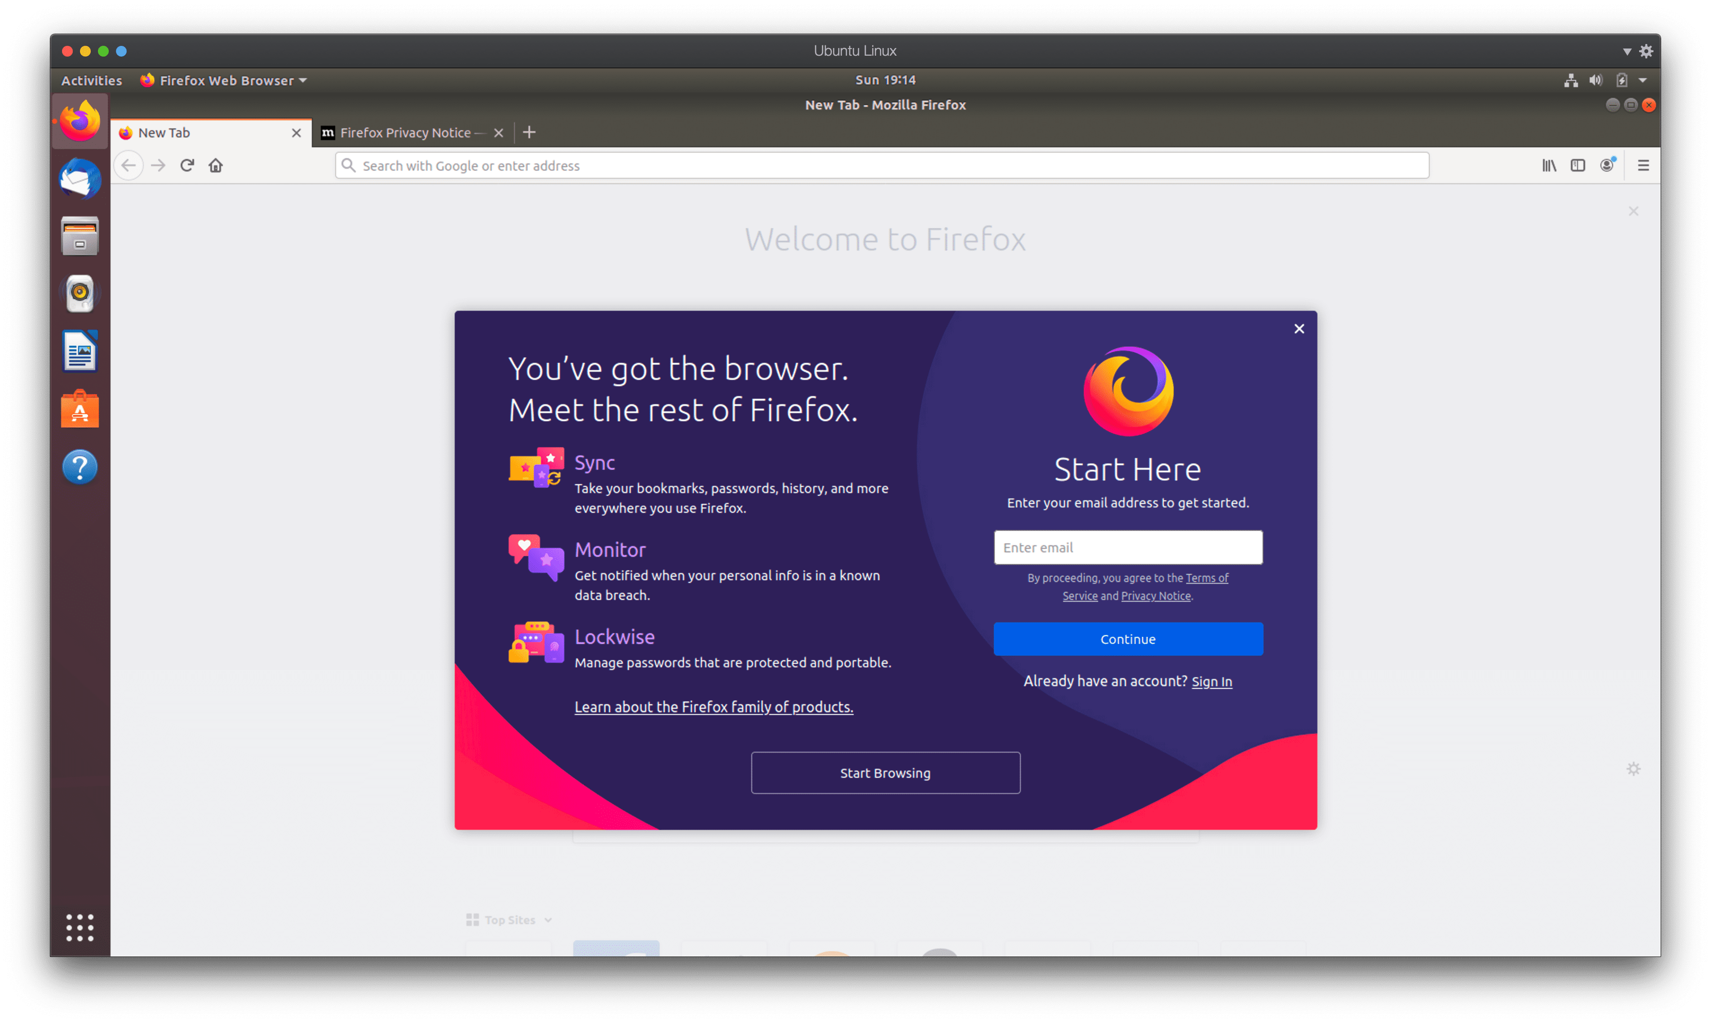
Task: Go back with the back arrow
Action: tap(129, 165)
